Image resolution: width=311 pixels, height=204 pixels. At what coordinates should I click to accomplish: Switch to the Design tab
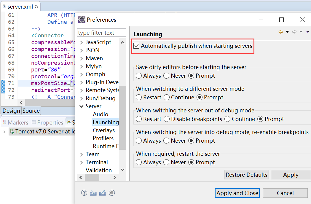(x=11, y=111)
